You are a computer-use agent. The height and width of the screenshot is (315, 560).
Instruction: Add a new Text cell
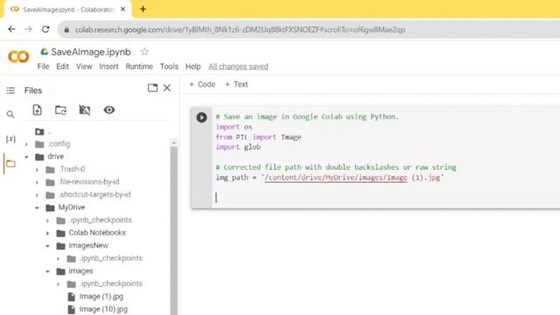point(236,84)
